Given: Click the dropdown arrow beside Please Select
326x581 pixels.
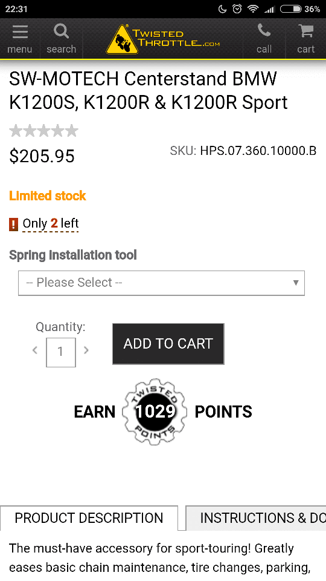Looking at the screenshot, I should [x=296, y=283].
